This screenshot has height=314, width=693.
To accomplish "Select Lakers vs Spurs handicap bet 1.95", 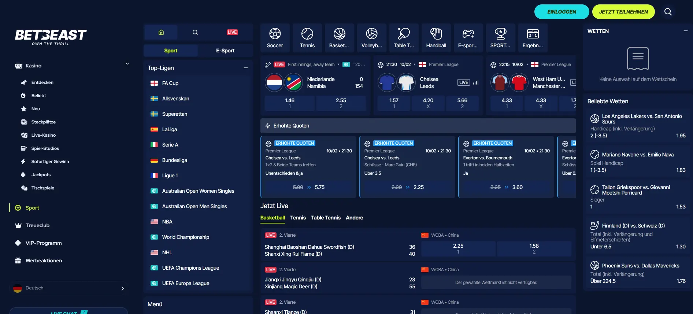I will coord(638,126).
